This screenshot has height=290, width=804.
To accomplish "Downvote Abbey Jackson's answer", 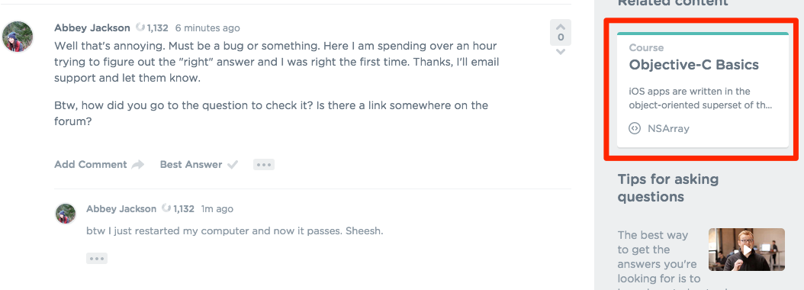I will [561, 52].
